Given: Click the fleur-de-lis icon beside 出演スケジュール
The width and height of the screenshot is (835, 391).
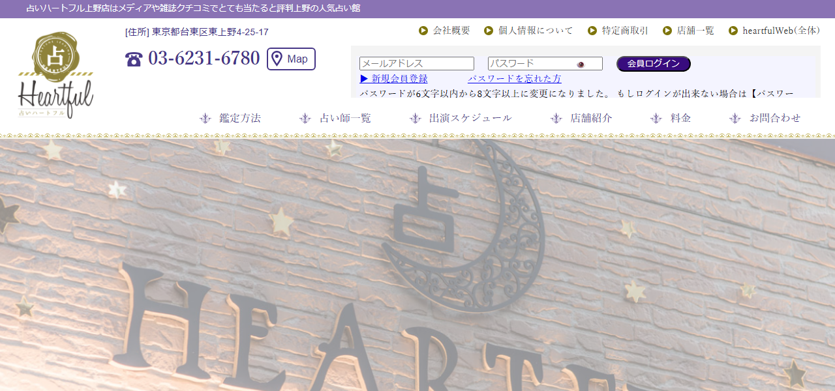Looking at the screenshot, I should [416, 118].
